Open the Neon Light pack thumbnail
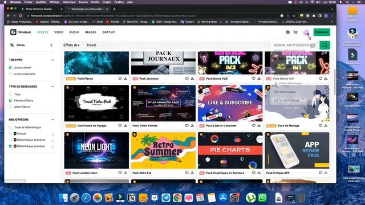The width and height of the screenshot is (365, 205). point(96,150)
